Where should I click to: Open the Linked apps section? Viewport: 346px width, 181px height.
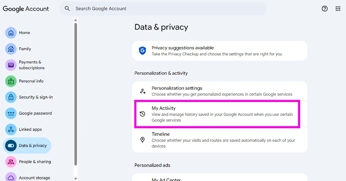click(x=27, y=129)
